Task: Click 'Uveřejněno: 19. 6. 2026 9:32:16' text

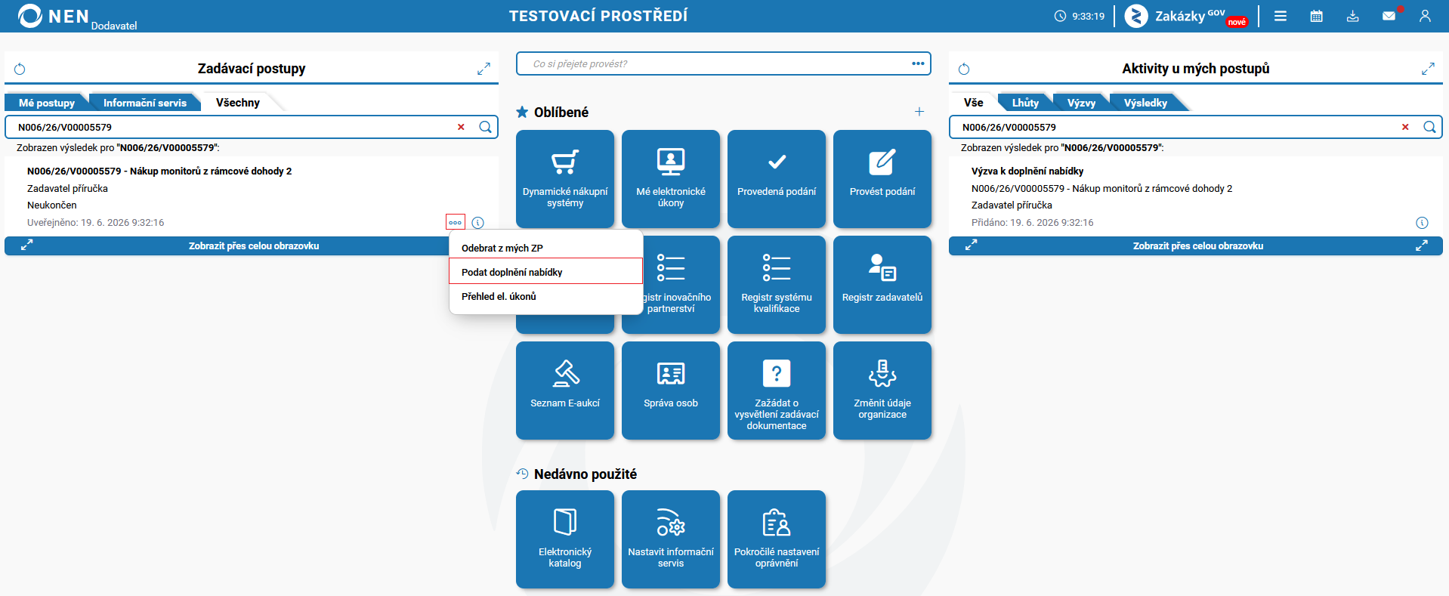Action: [96, 223]
